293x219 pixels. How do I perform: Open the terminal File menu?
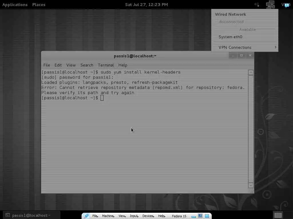point(47,65)
